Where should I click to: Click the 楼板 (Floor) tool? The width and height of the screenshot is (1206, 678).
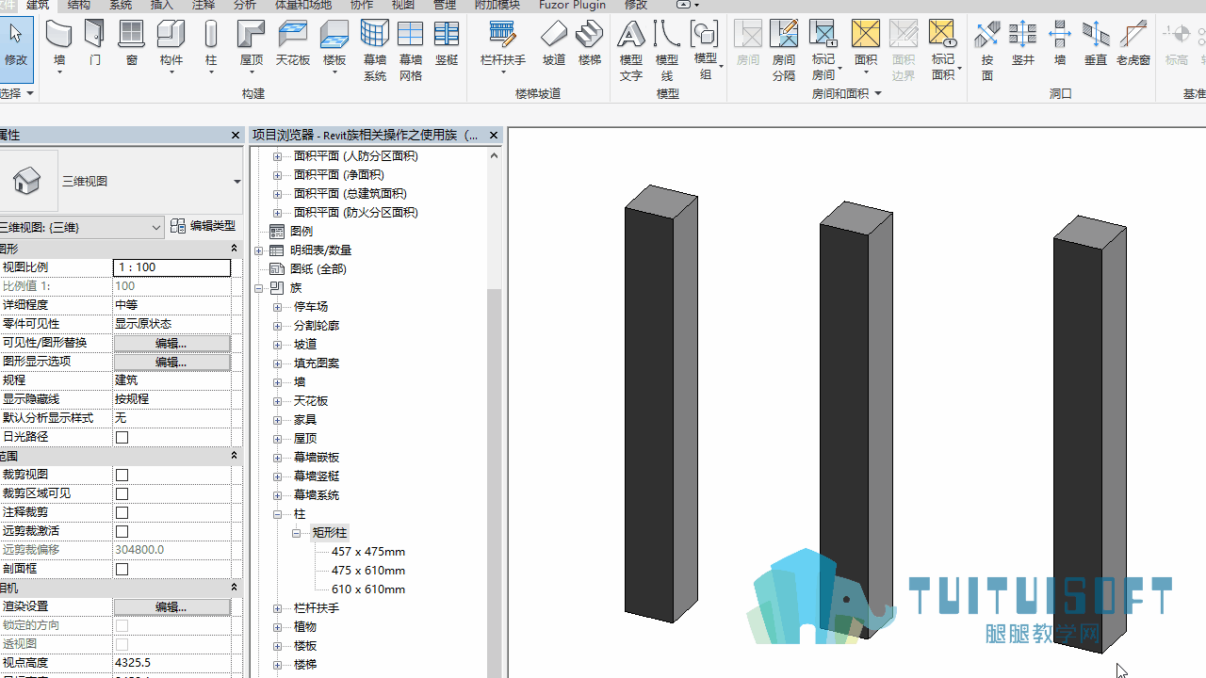click(x=334, y=44)
